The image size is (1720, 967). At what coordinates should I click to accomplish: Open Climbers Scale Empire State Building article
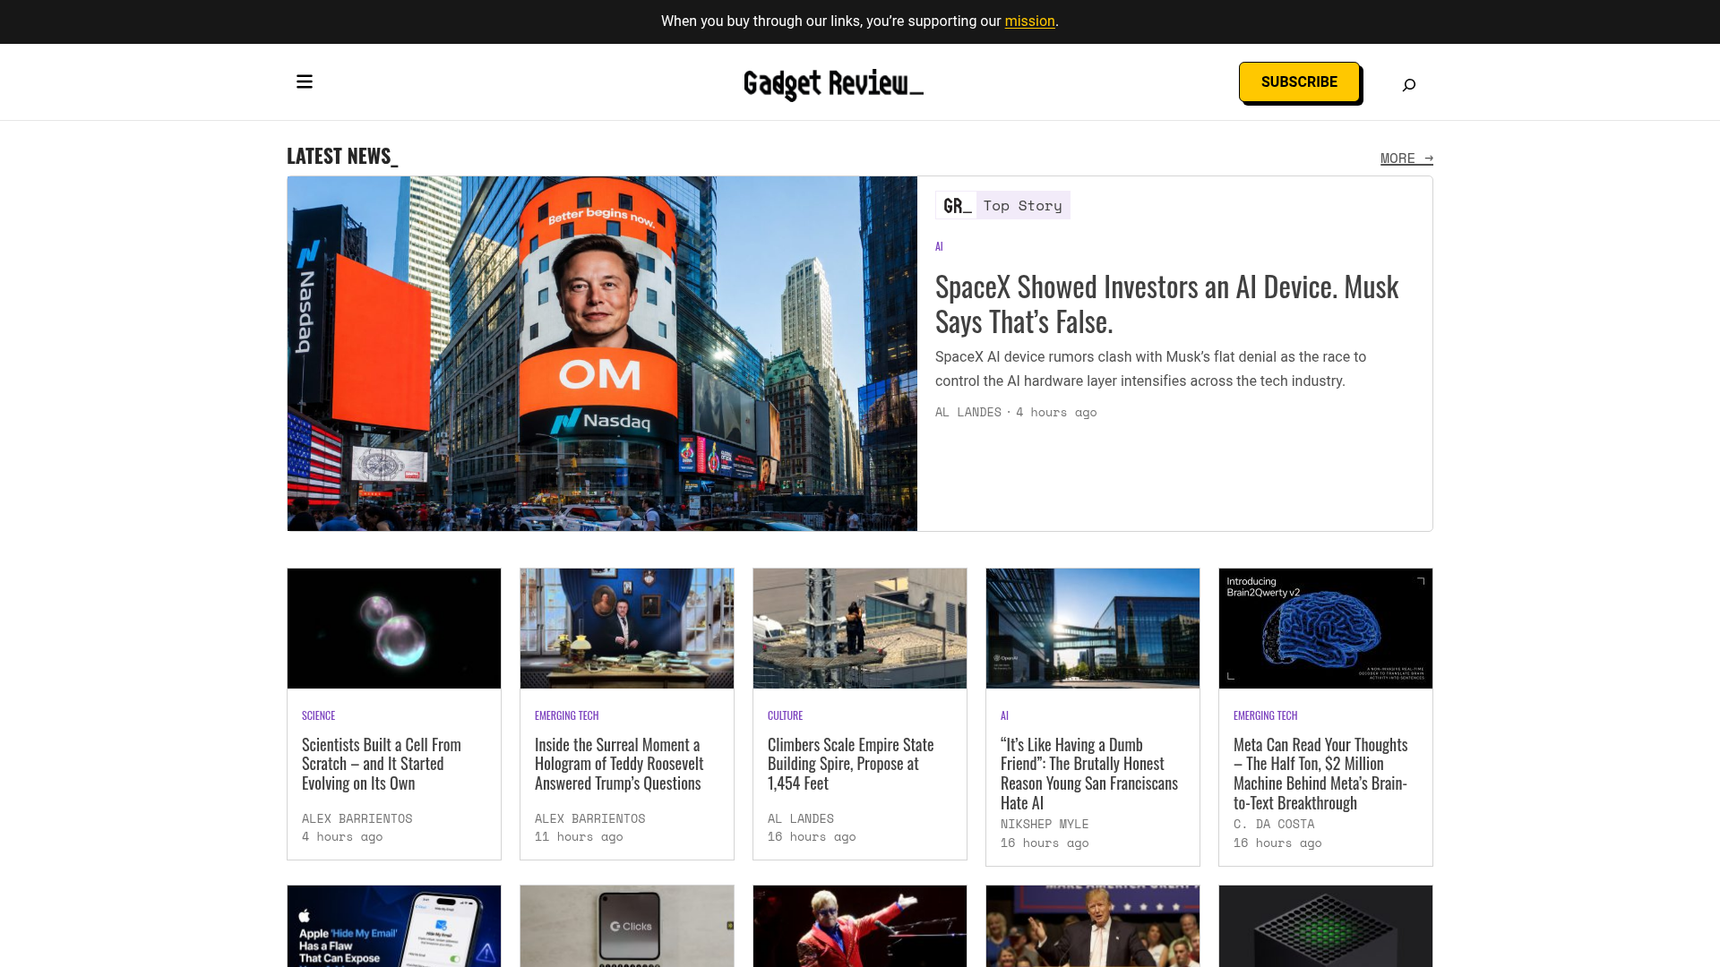[850, 764]
